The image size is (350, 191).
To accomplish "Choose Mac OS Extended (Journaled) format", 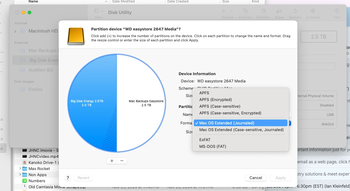I will pos(240,123).
